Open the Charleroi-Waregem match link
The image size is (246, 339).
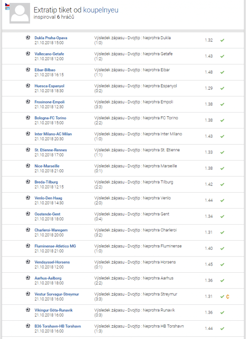pyautogui.click(x=51, y=230)
